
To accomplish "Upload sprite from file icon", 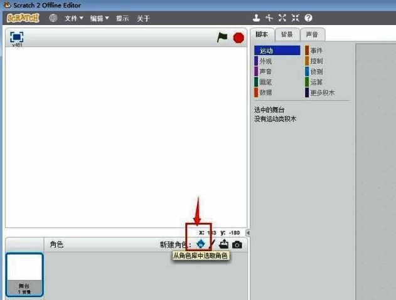I will click(223, 244).
